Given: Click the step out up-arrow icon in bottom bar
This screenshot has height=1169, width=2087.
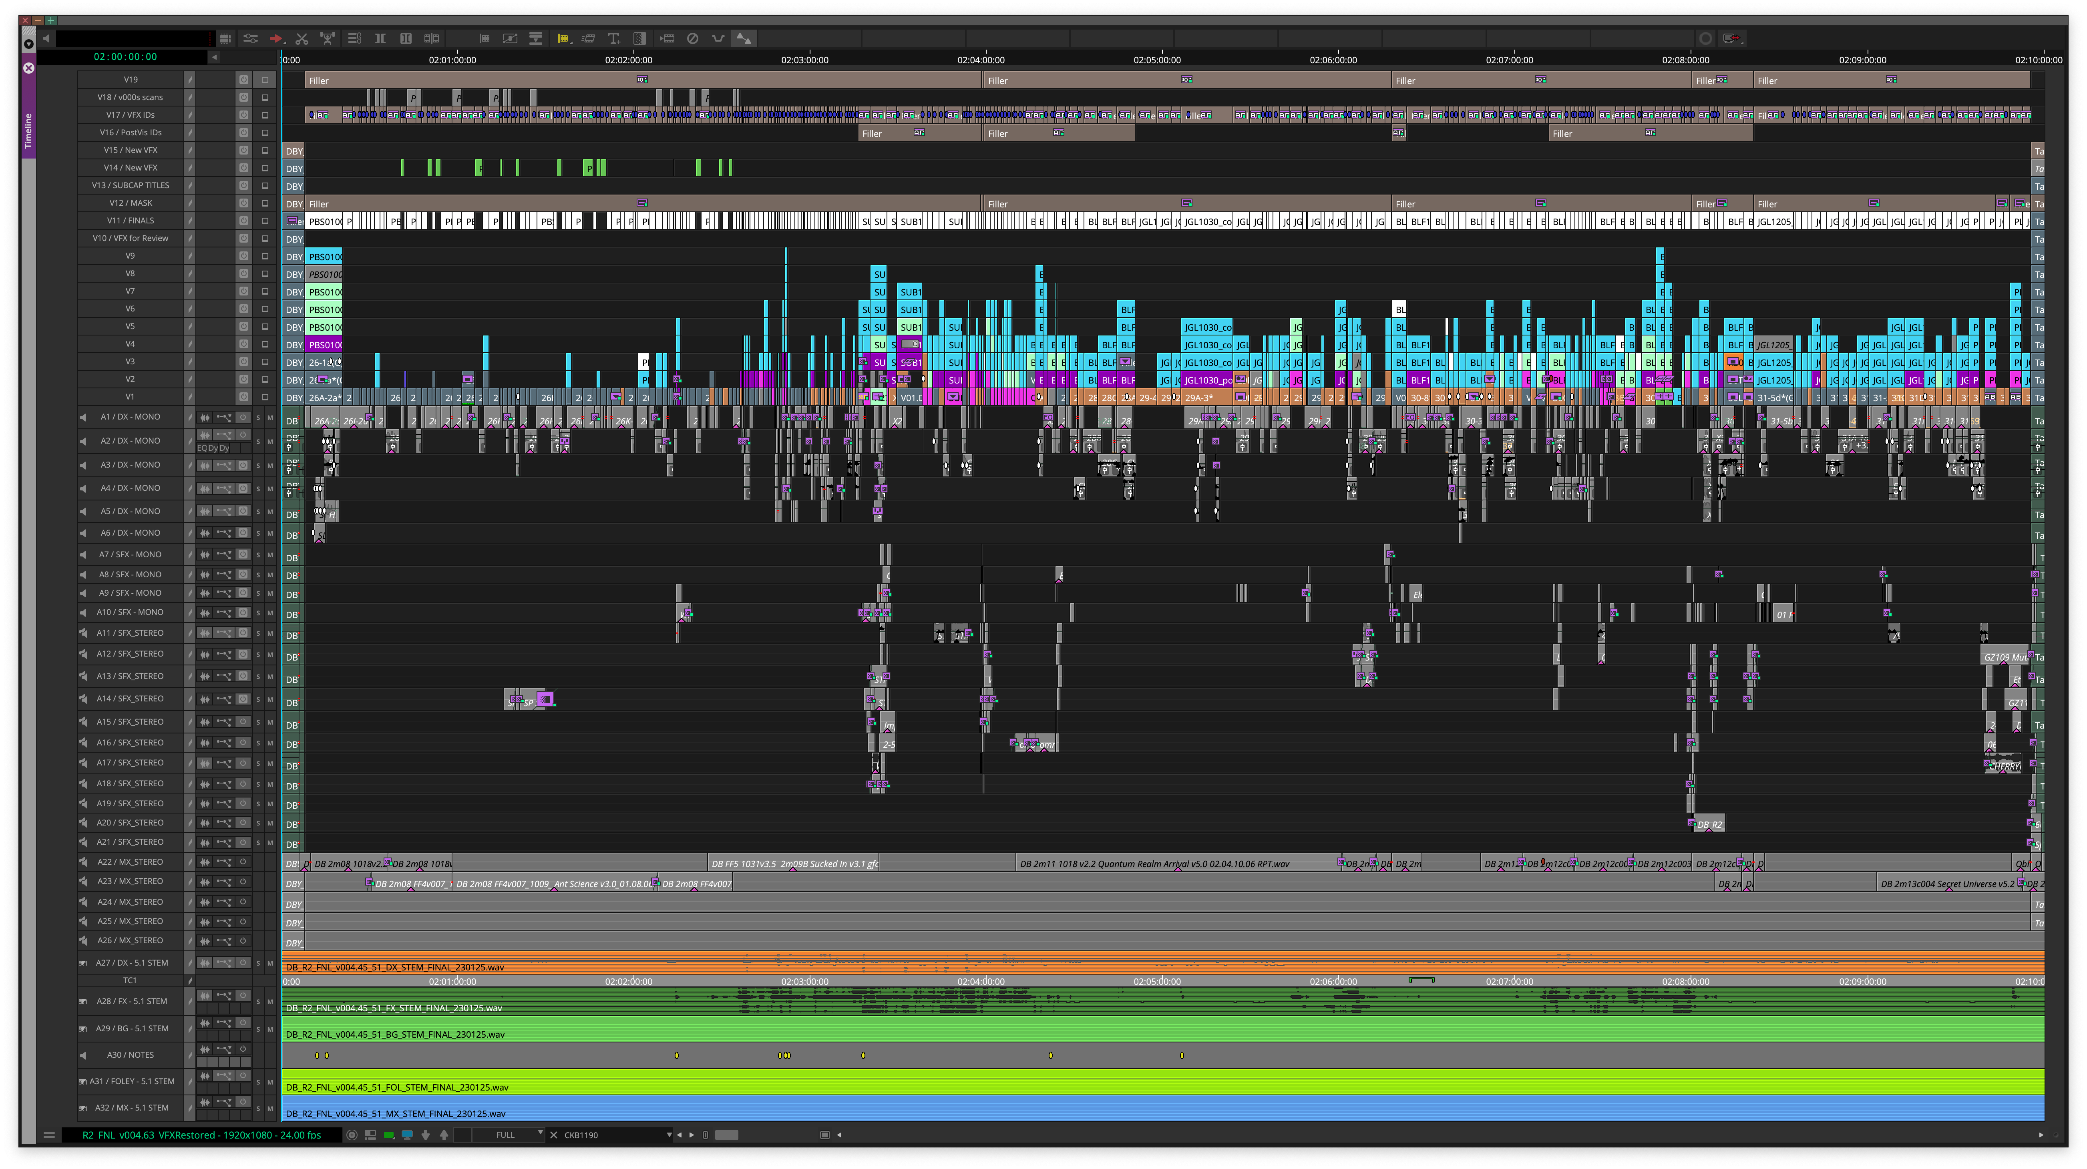Looking at the screenshot, I should tap(444, 1135).
